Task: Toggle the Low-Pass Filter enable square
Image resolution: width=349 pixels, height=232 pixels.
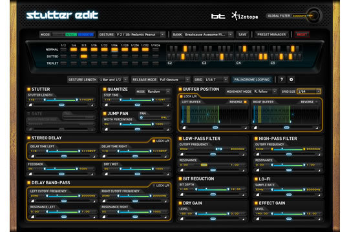Action: point(180,139)
